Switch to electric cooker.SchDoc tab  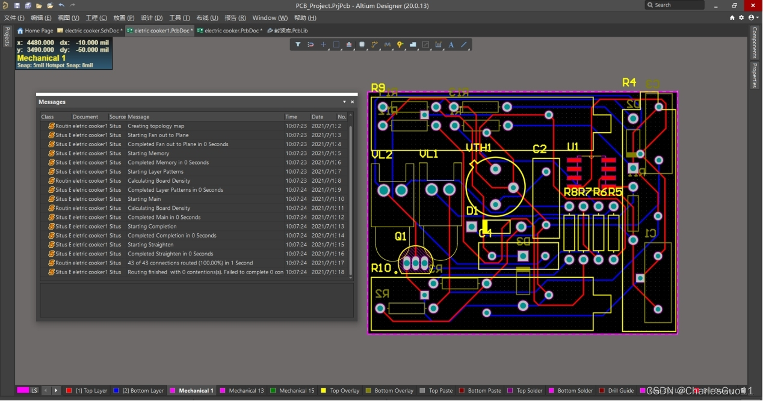pos(90,31)
